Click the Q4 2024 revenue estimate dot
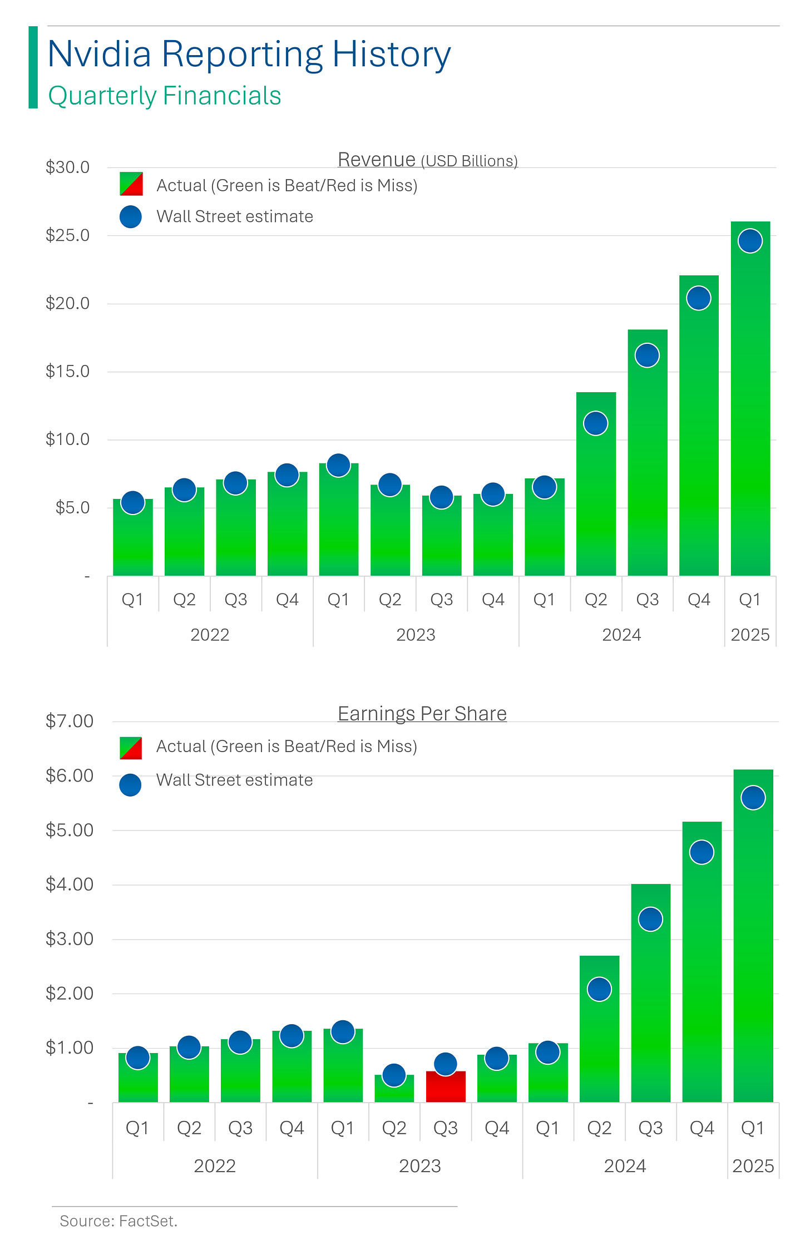Screen dimensions: 810x1255 point(699,298)
